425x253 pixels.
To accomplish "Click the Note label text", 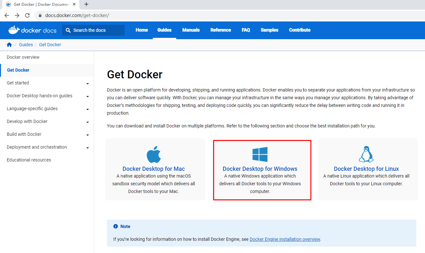I will [125, 226].
